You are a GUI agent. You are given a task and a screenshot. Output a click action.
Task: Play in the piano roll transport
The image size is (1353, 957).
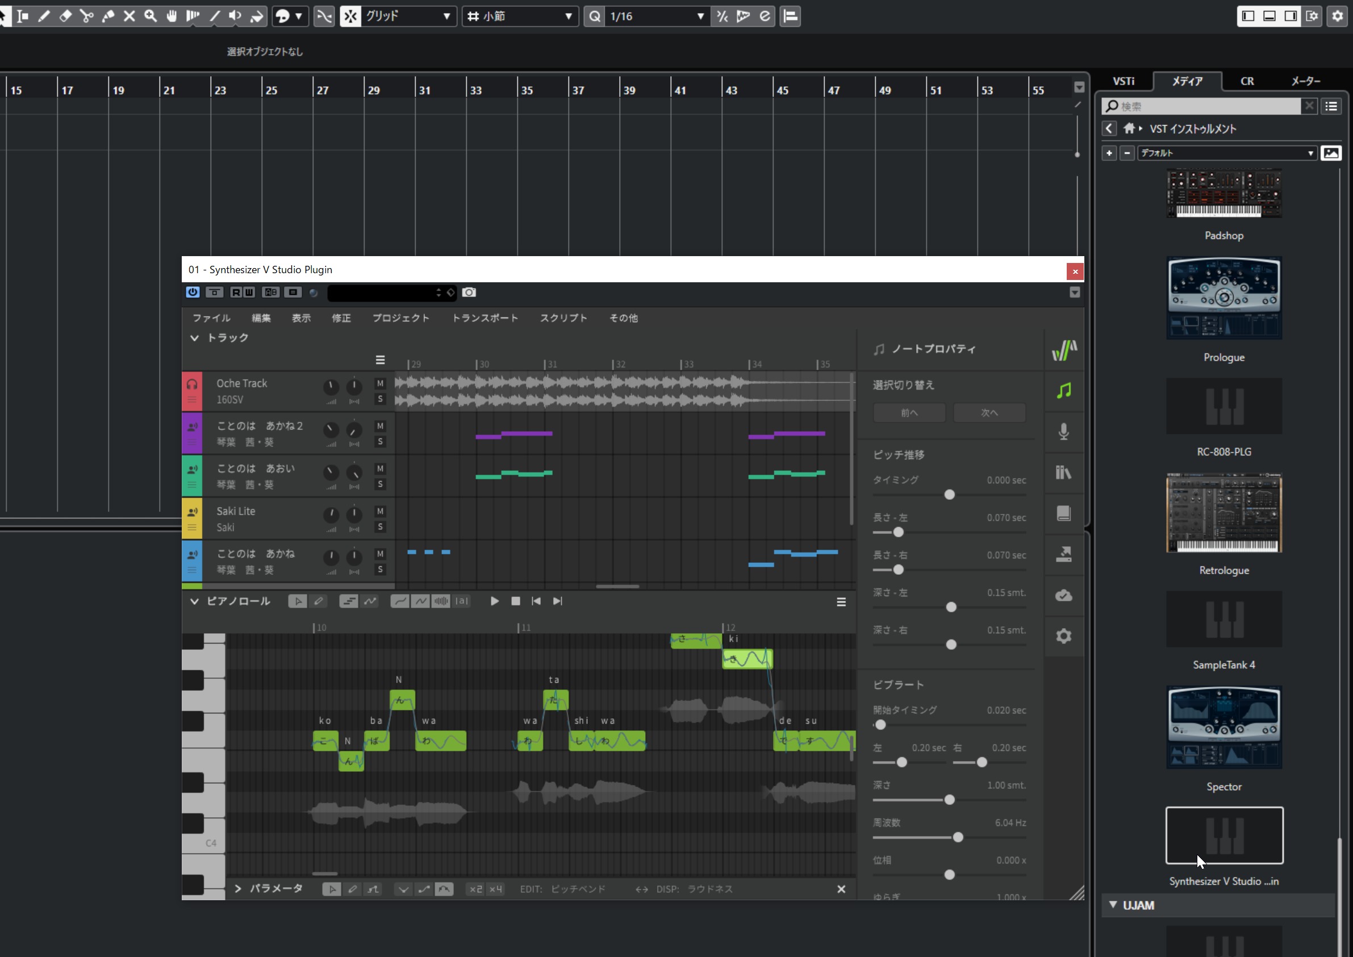tap(494, 601)
